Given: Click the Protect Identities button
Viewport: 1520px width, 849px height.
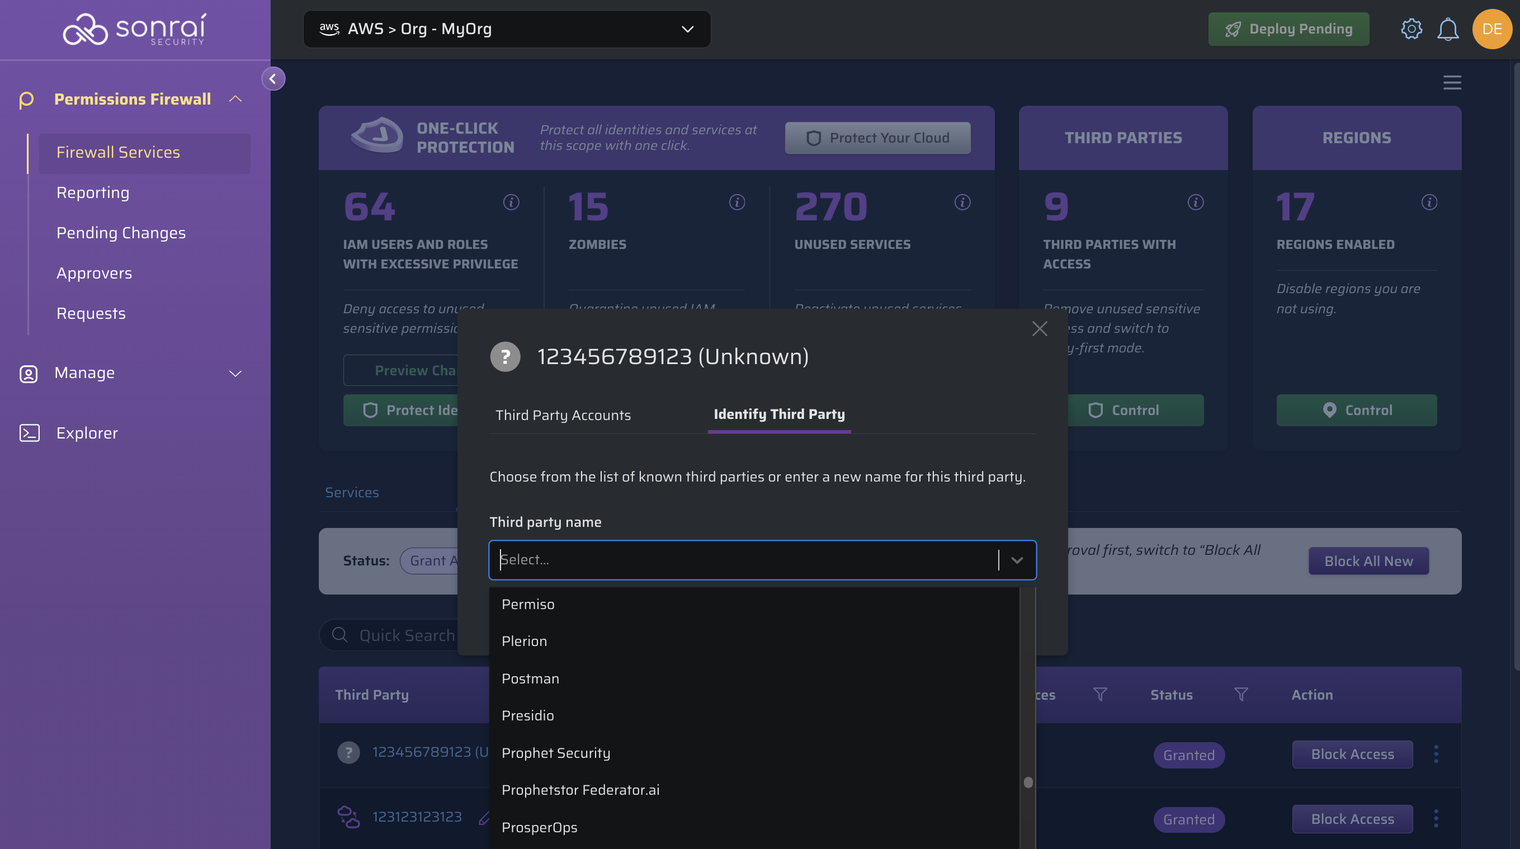Looking at the screenshot, I should 400,410.
